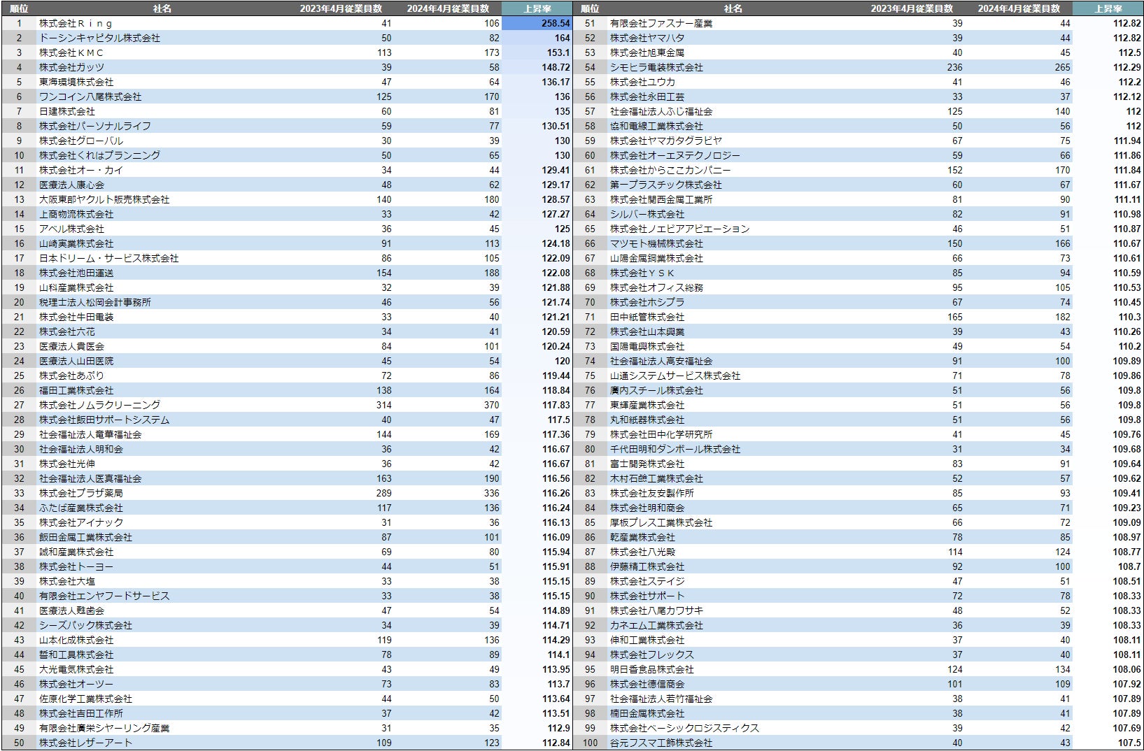Screen dimensions: 1144x751
Task: Select 株式会社くれはプランニング in the table
Action: (x=99, y=155)
